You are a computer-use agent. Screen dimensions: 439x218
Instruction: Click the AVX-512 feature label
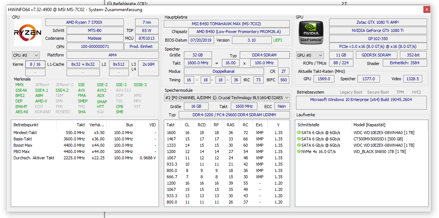click(x=124, y=90)
